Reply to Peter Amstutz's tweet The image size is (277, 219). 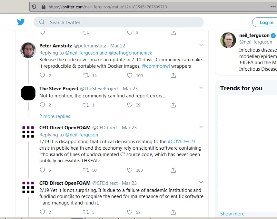(42, 75)
